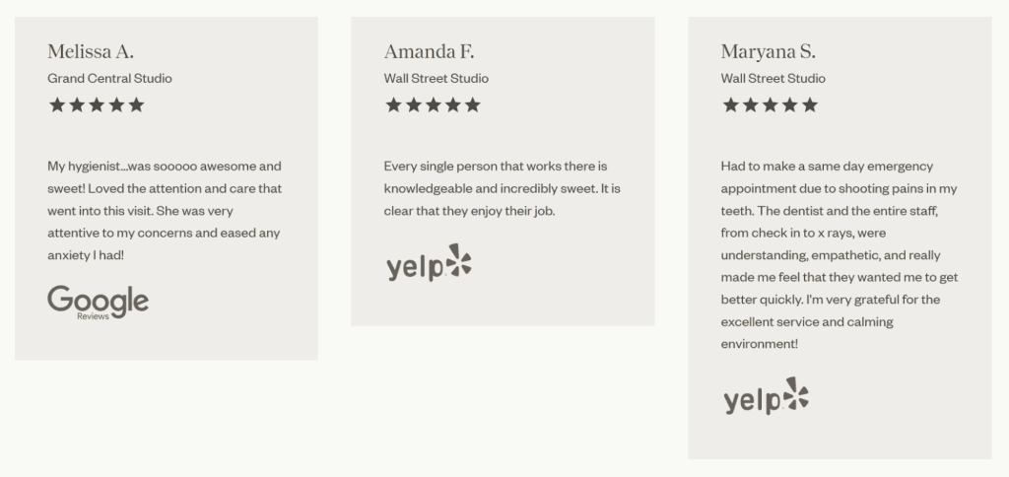The width and height of the screenshot is (1009, 477).
Task: Click Melissa A.'s review text about her hygienist
Action: [x=165, y=210]
